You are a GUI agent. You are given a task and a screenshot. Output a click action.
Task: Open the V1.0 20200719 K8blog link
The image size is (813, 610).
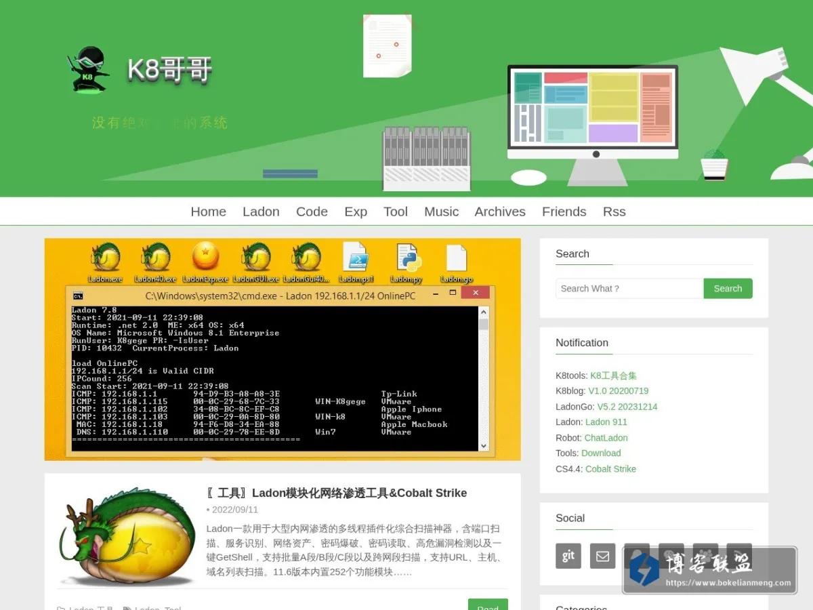pyautogui.click(x=618, y=391)
